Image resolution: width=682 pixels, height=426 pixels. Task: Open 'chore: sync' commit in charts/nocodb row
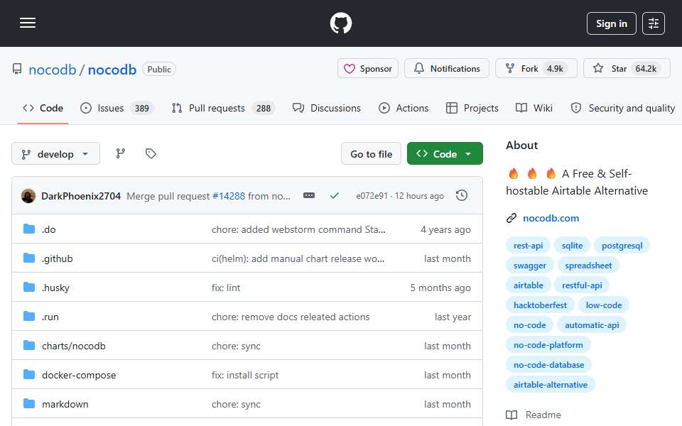(x=236, y=346)
